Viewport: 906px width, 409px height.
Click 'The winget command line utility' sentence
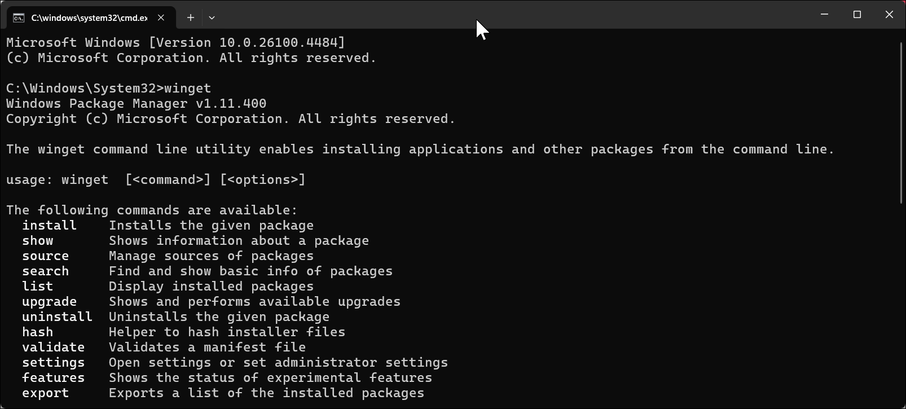[x=420, y=149]
